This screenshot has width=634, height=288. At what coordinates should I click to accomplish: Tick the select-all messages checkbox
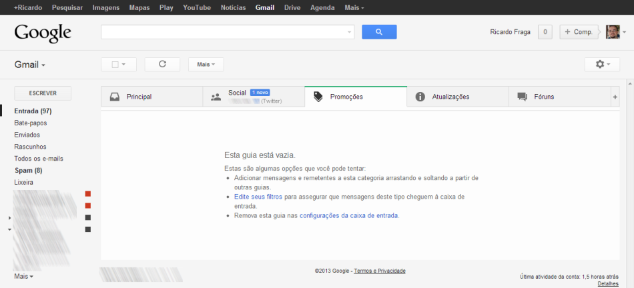pyautogui.click(x=115, y=65)
